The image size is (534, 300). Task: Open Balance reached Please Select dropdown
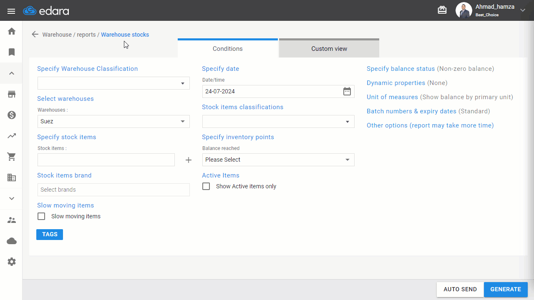tap(278, 160)
